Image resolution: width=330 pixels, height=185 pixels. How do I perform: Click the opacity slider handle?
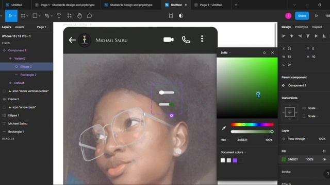272,132
